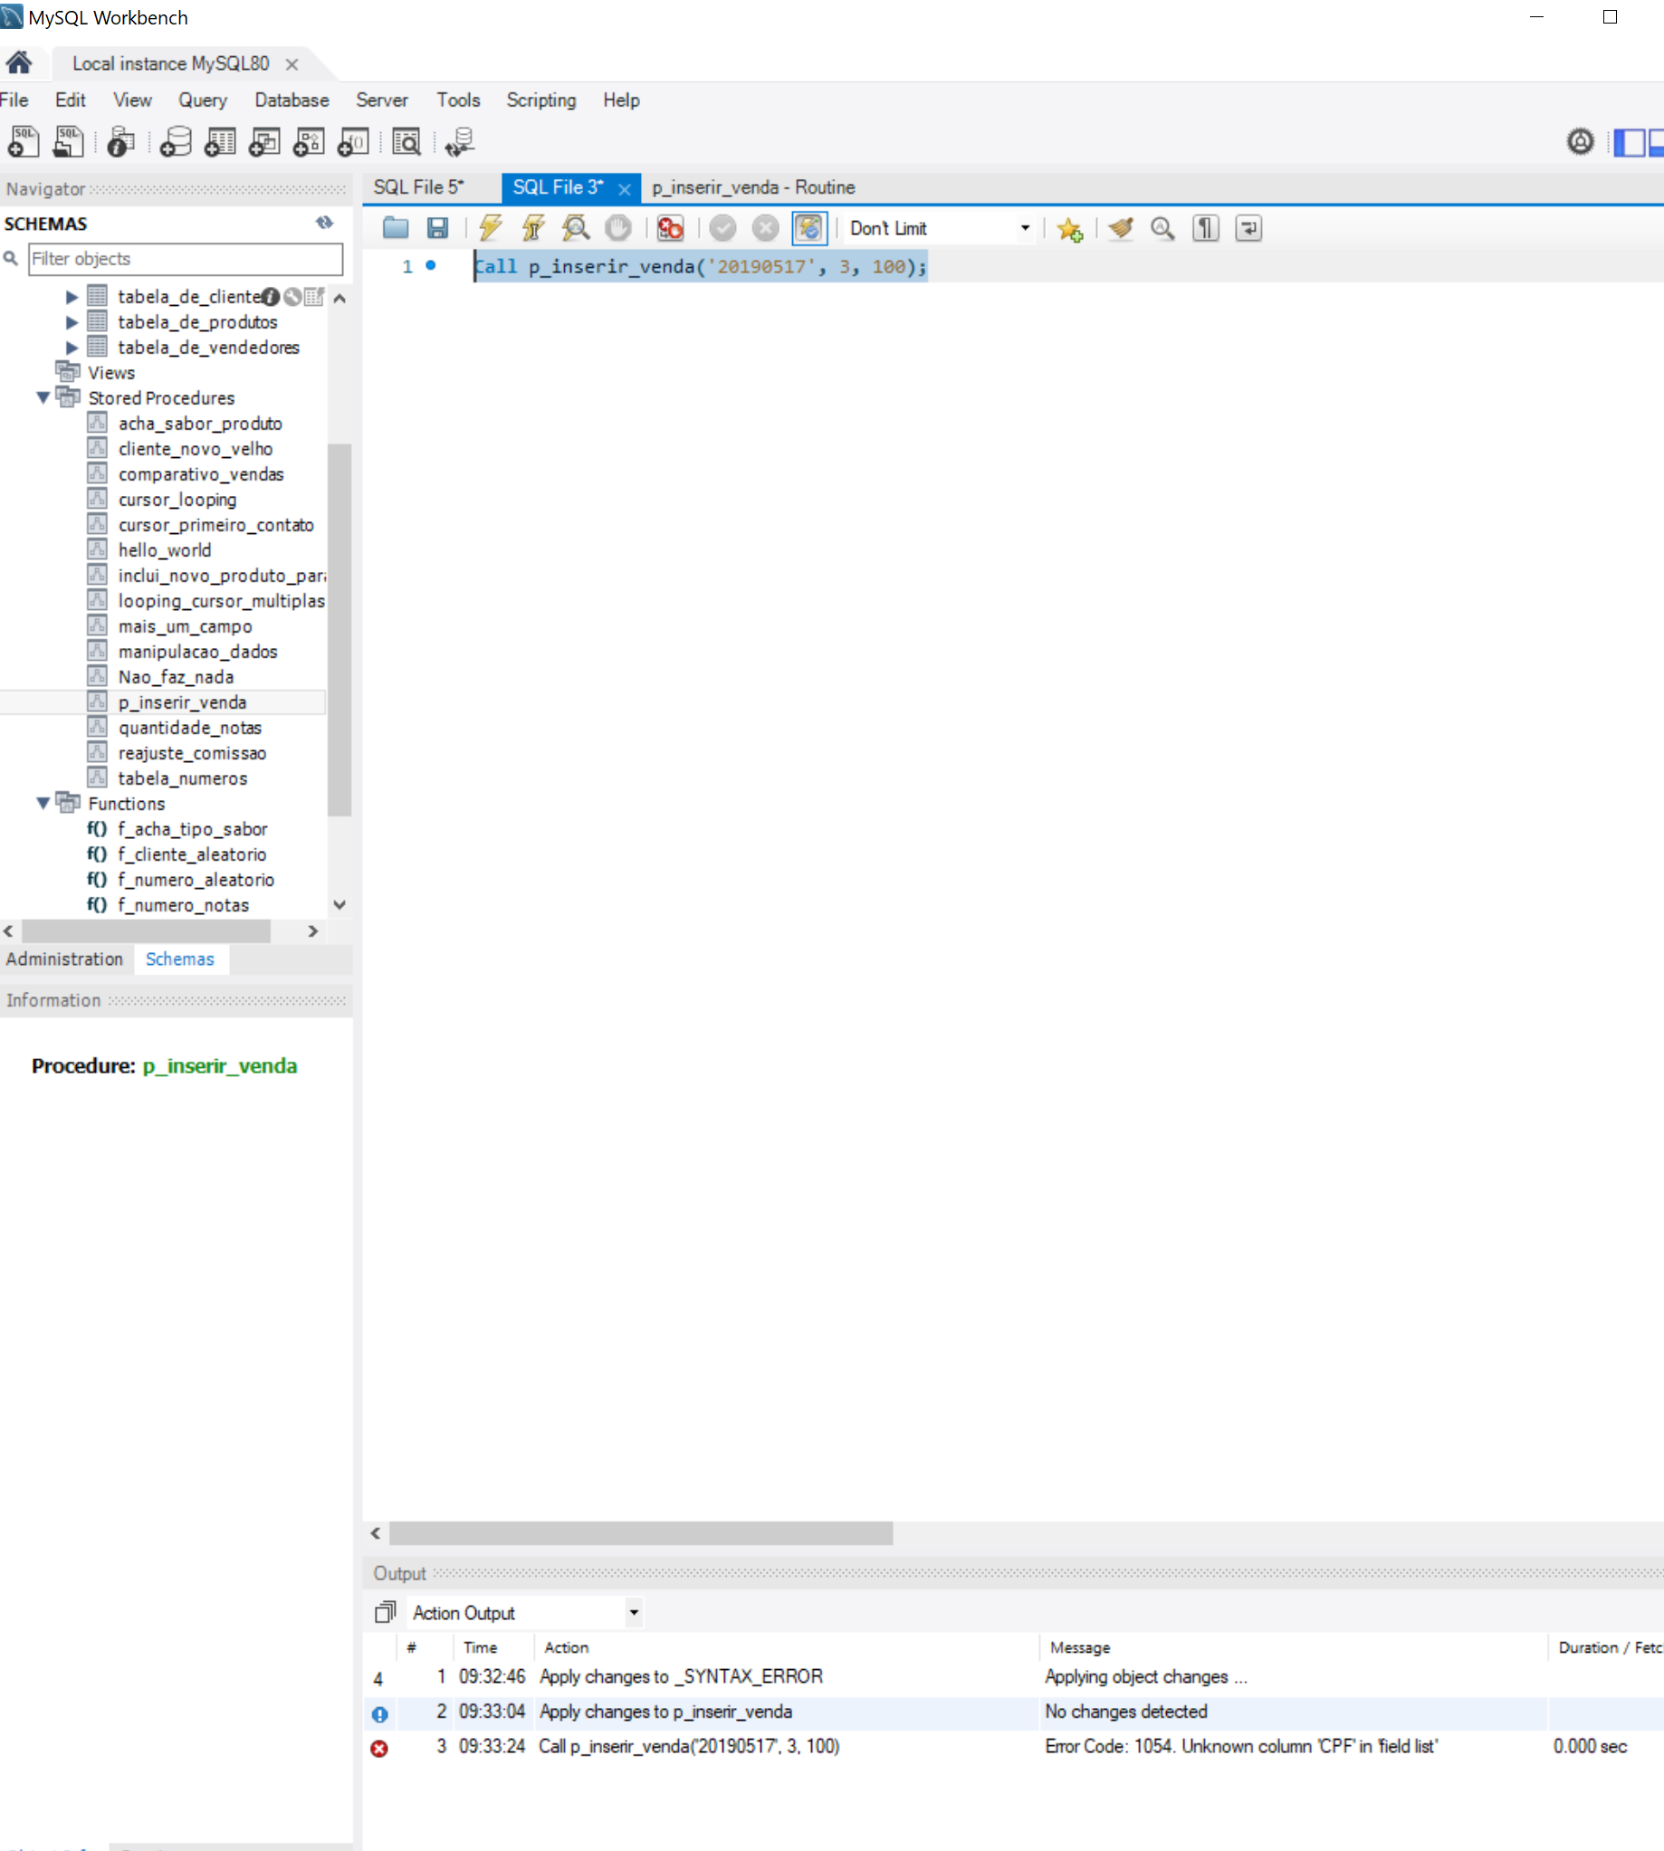Expand tabela_de_produtos tree node
The width and height of the screenshot is (1664, 1851).
[x=72, y=321]
